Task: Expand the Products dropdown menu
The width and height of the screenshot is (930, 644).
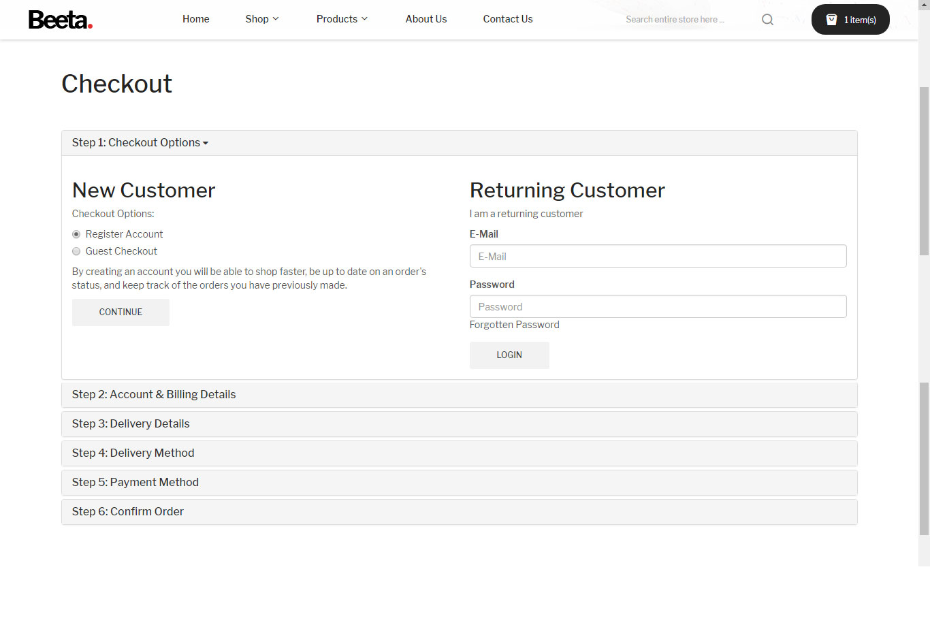Action: [x=341, y=19]
